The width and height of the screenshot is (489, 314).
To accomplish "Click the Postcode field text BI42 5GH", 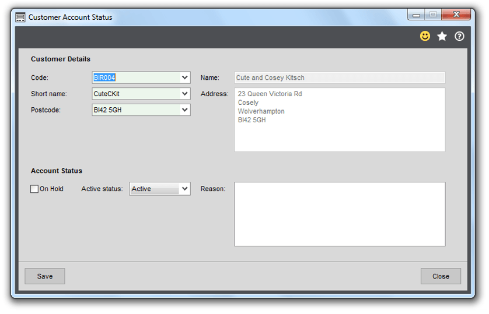I will [x=107, y=110].
